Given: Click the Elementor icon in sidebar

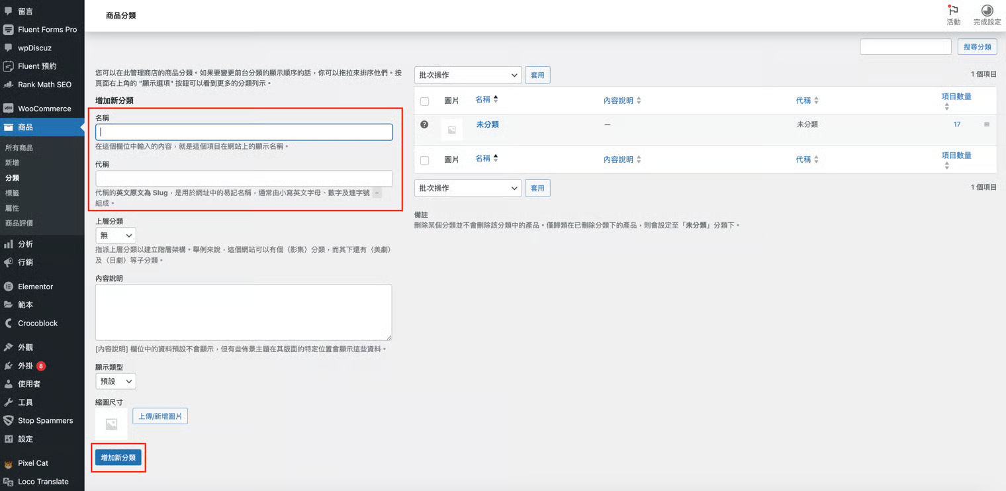Looking at the screenshot, I should click(9, 287).
